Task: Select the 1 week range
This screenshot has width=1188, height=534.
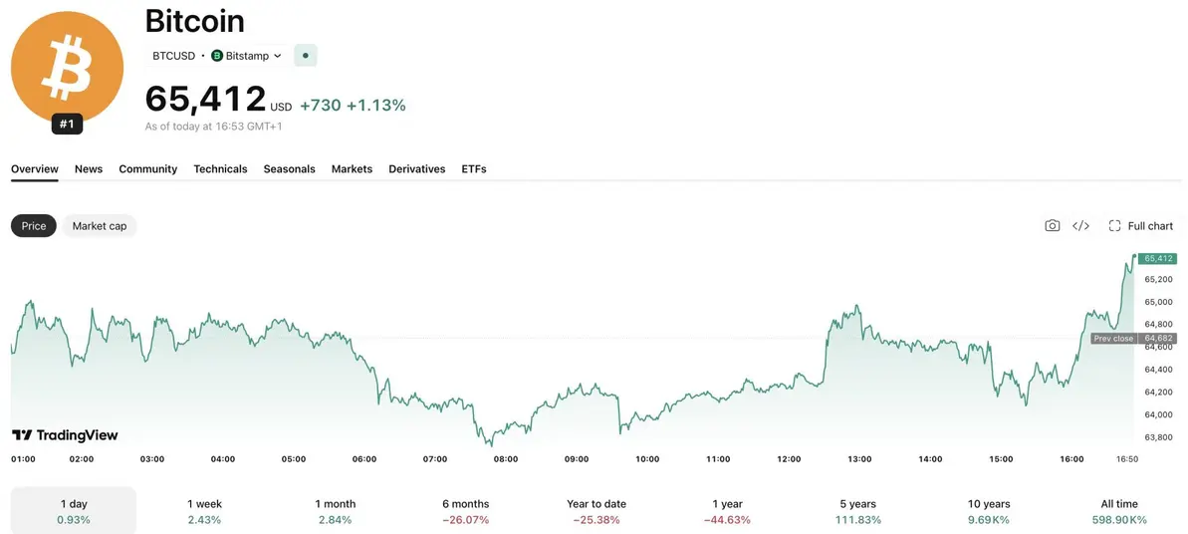Action: tap(204, 511)
